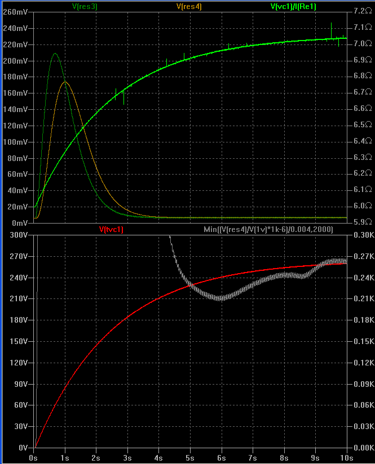The height and width of the screenshot is (464, 375).
Task: Click the 8s time axis label
Action: [284, 458]
